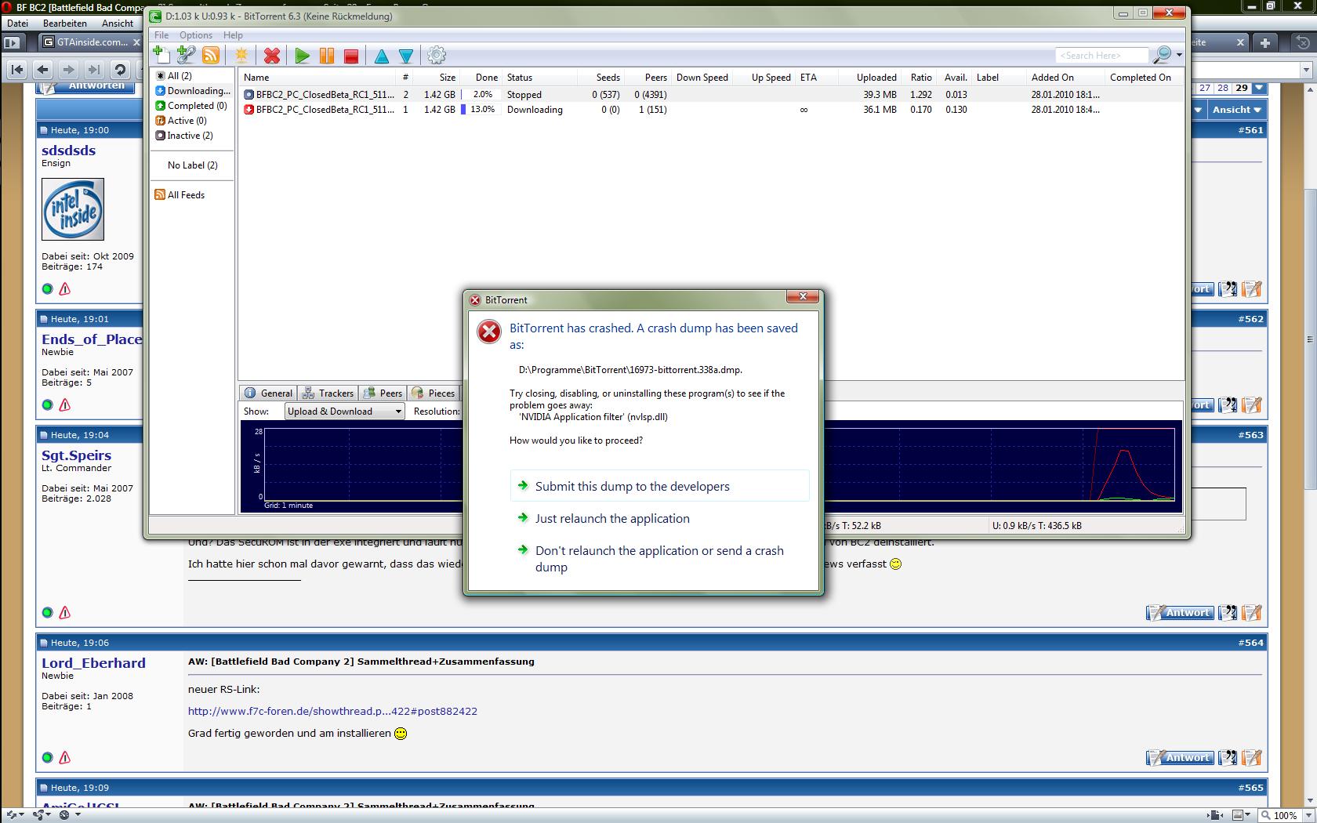Viewport: 1317px width, 823px height.
Task: Open the Options menu in BitTorrent
Action: coord(196,35)
